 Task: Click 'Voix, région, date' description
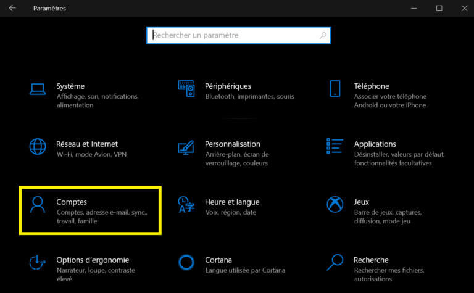(231, 212)
